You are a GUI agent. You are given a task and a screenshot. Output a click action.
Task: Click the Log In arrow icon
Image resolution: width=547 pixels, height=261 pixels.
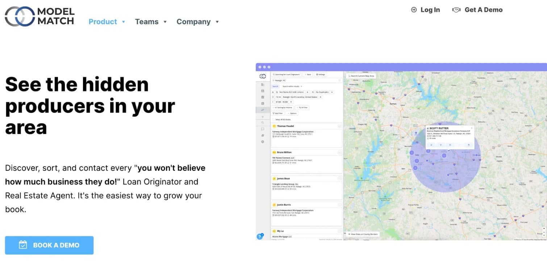coord(414,10)
